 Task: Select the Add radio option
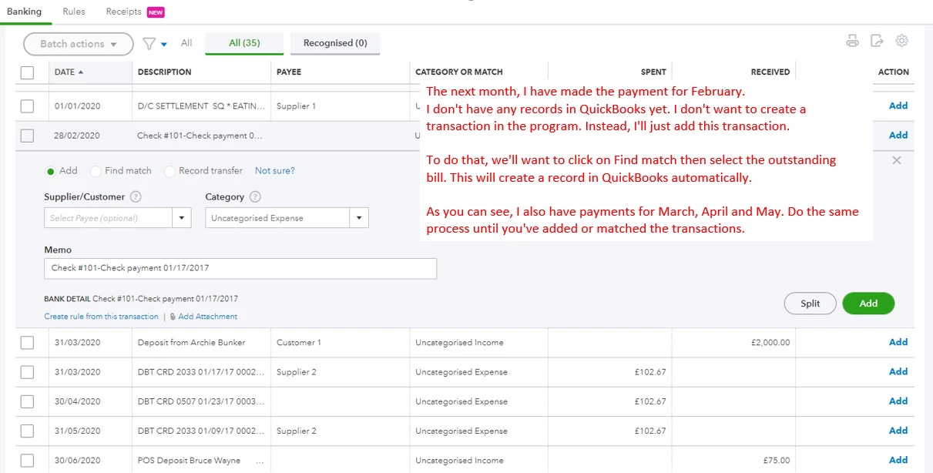point(51,171)
